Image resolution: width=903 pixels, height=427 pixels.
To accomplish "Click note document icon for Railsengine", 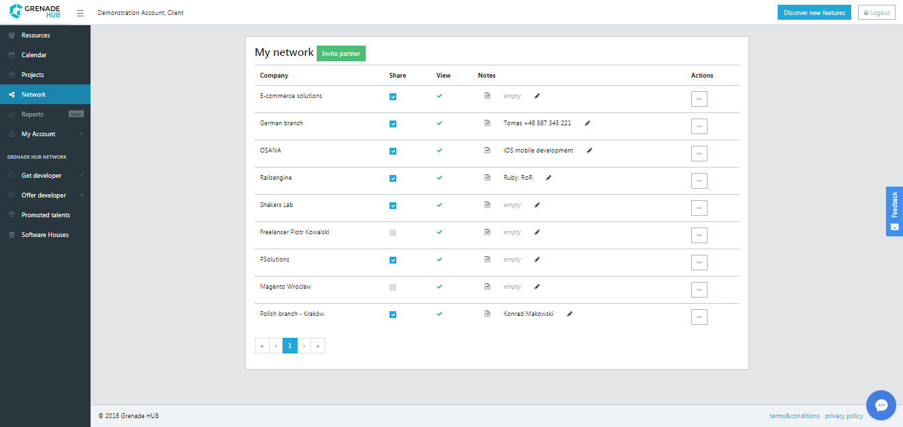I will pos(487,178).
